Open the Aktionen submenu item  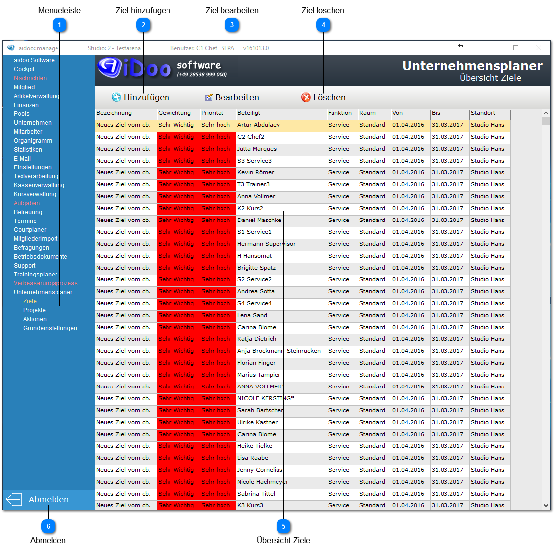point(35,319)
